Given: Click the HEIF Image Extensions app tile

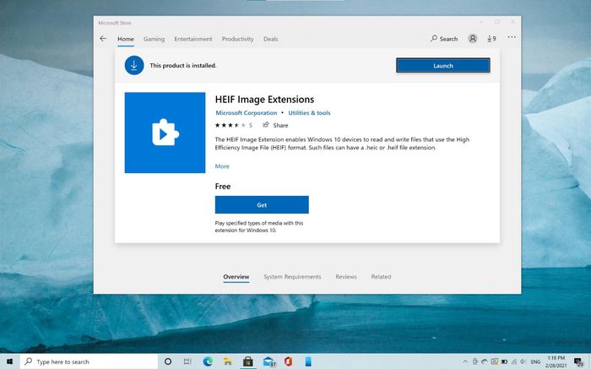Looking at the screenshot, I should click(x=165, y=133).
